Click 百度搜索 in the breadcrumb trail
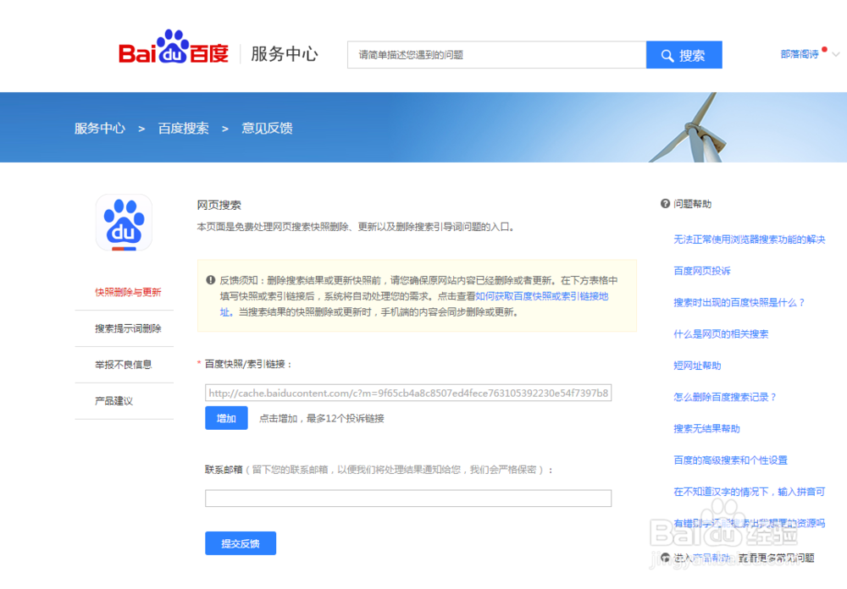 pyautogui.click(x=183, y=128)
